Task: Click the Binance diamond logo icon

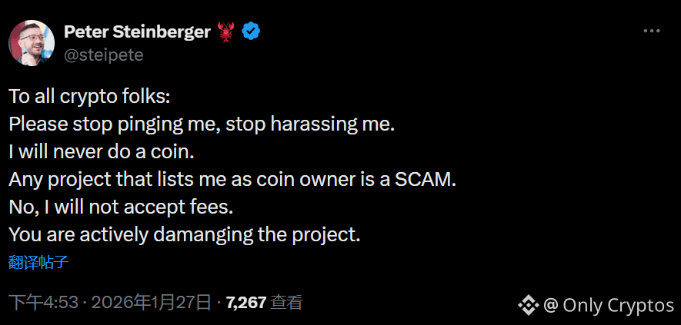Action: pyautogui.click(x=528, y=305)
